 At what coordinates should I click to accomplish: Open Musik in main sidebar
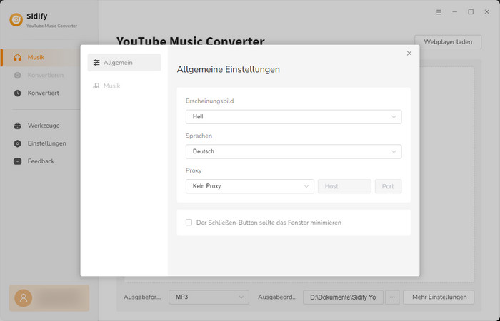(41, 58)
